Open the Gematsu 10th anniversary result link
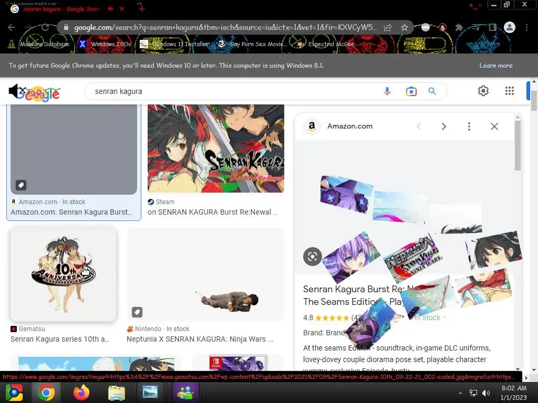The width and height of the screenshot is (538, 403). 60,339
